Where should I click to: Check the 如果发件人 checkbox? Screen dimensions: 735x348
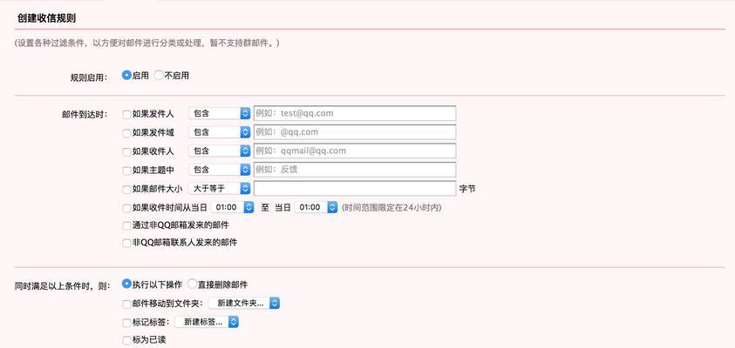[126, 114]
